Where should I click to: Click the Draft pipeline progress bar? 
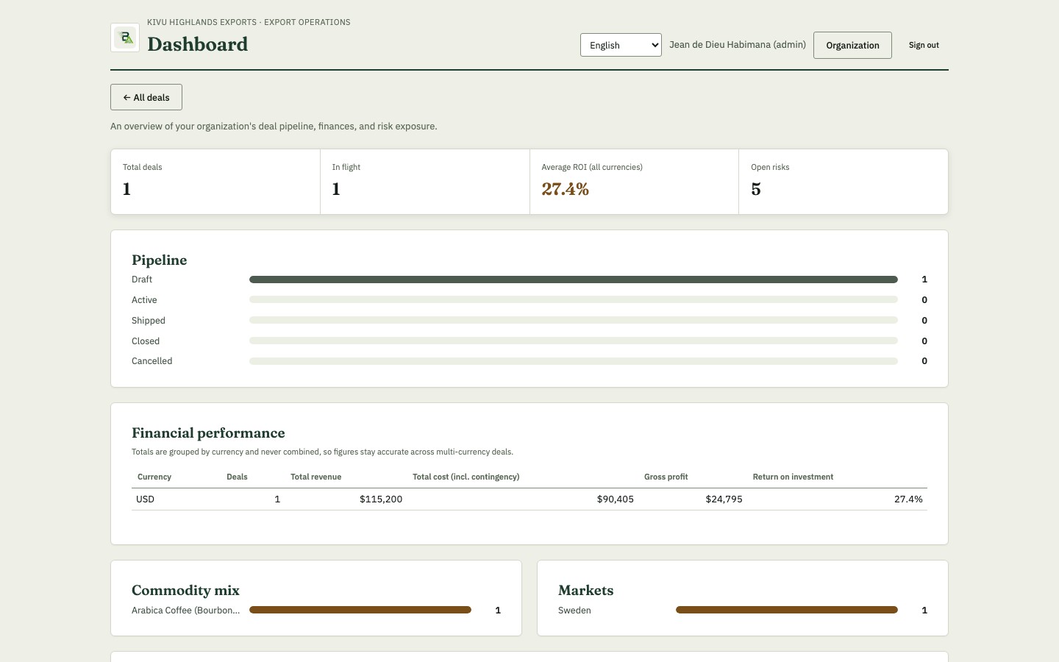tap(574, 280)
